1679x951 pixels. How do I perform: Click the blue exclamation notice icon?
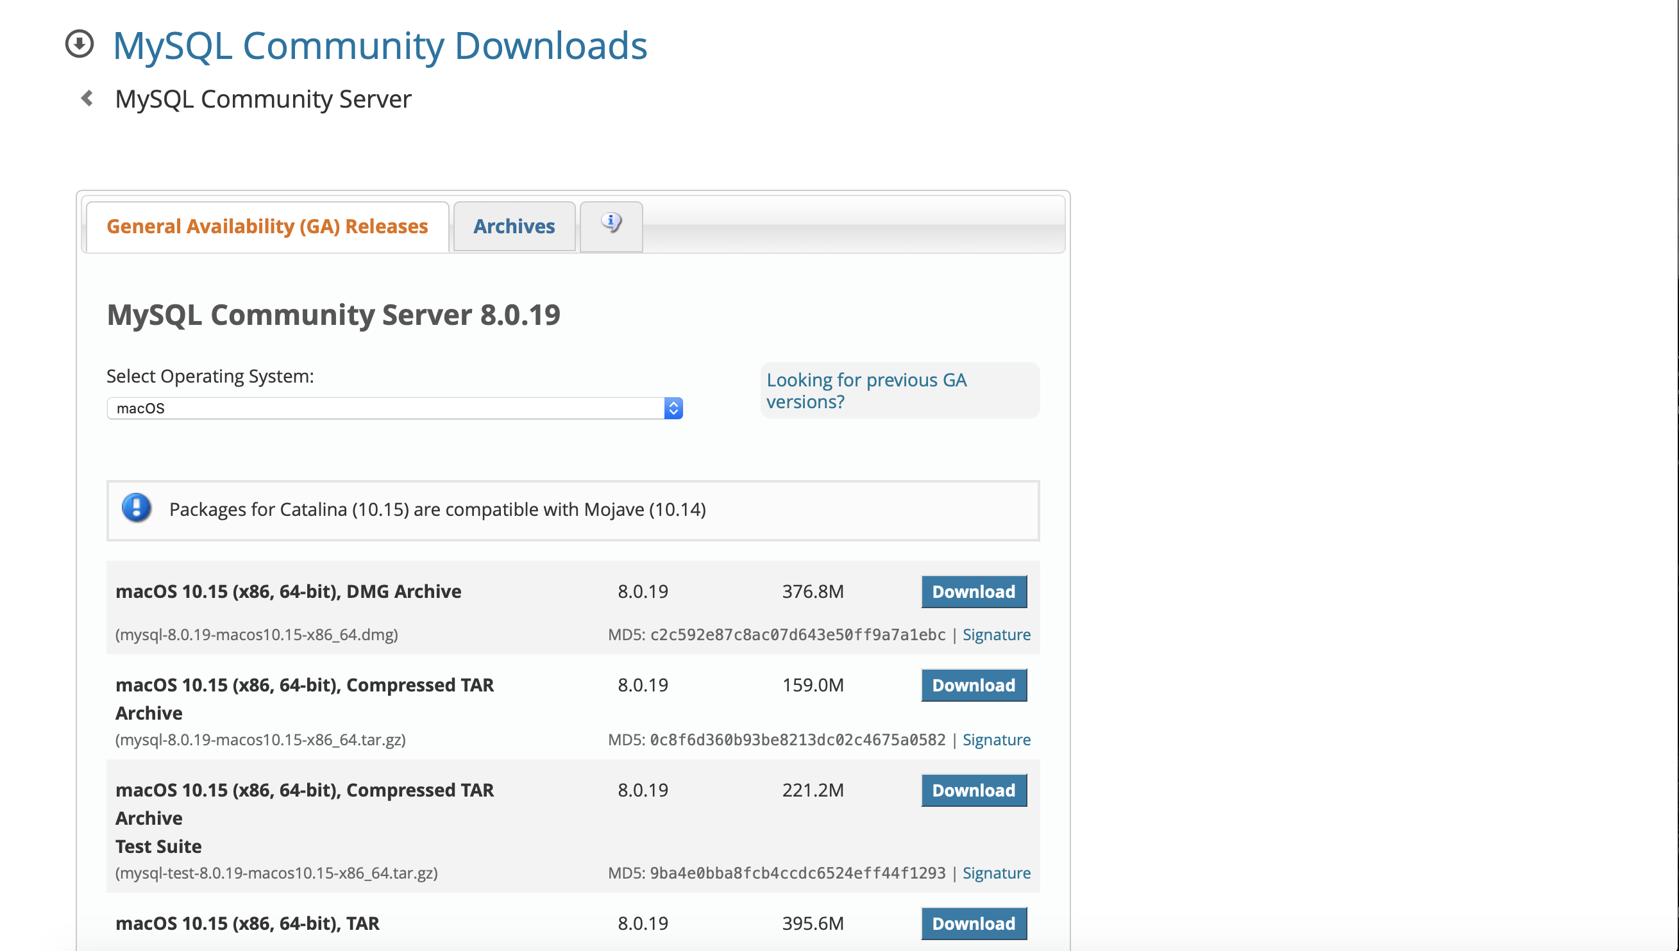136,508
